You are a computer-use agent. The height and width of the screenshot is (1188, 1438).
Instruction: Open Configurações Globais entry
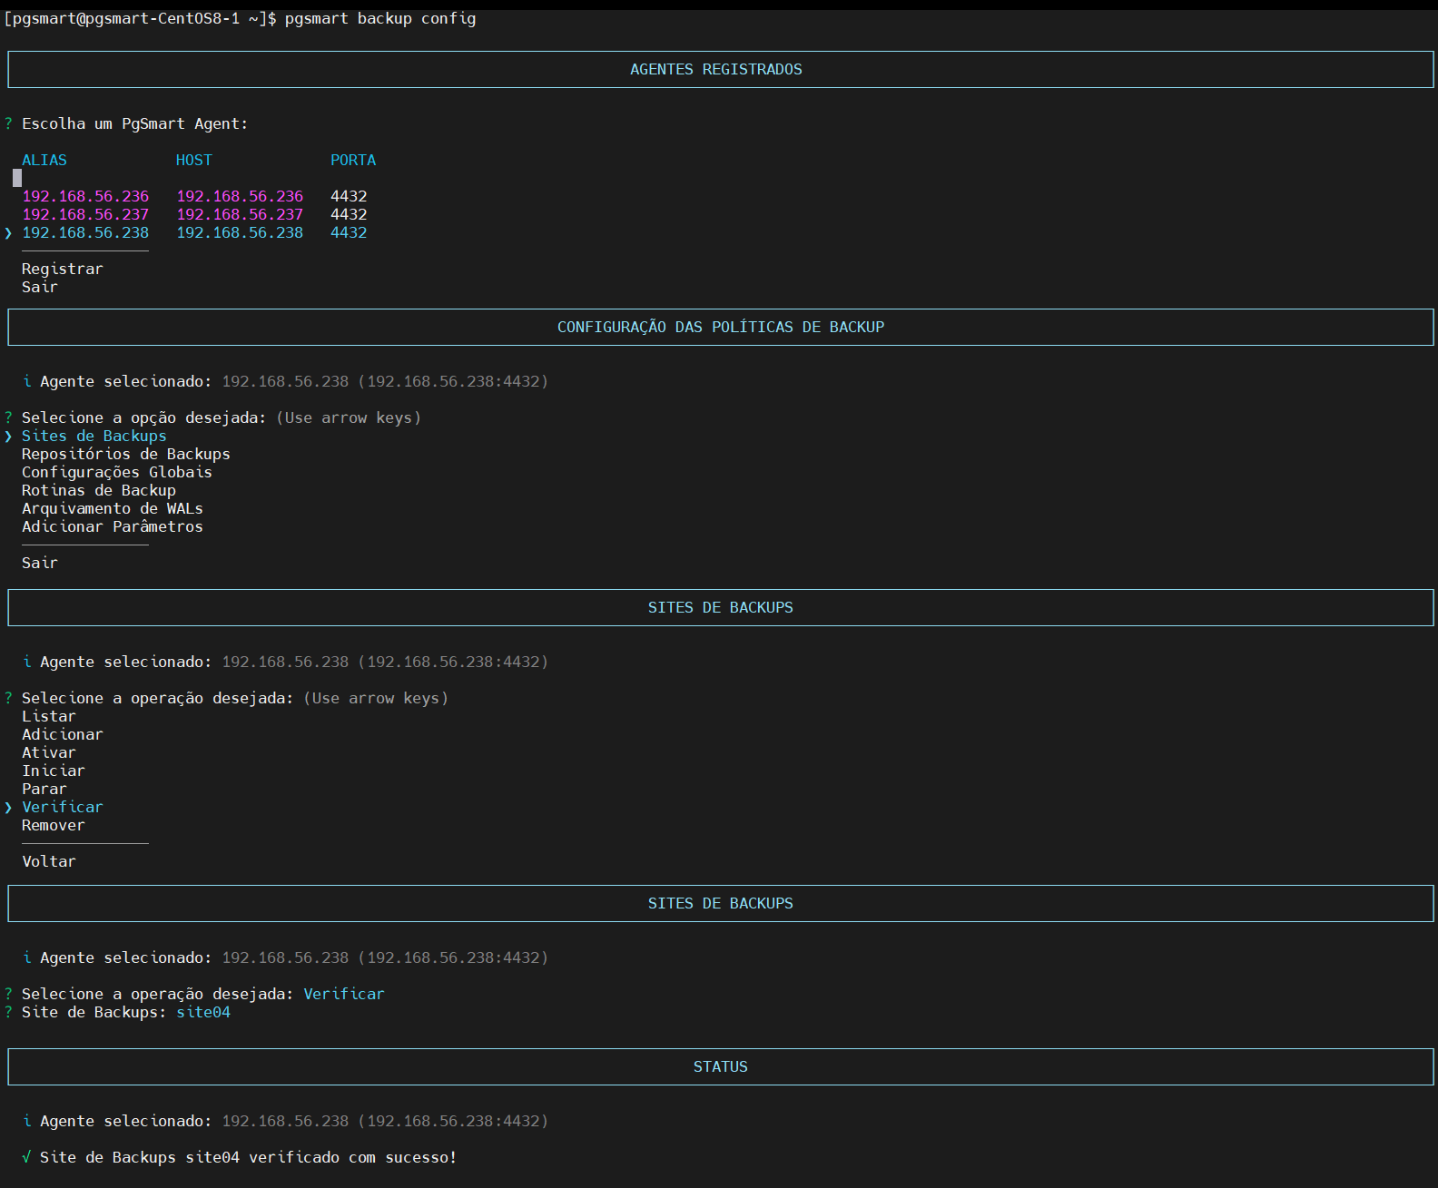[x=117, y=472]
